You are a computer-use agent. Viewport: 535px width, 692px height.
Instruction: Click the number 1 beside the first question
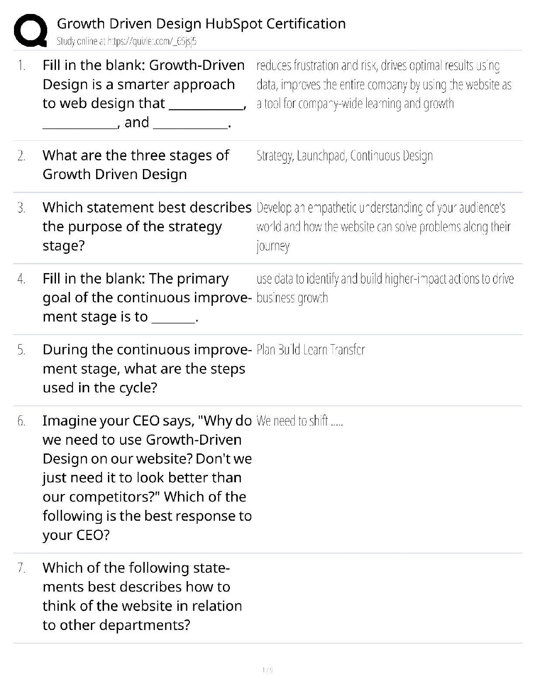21,66
